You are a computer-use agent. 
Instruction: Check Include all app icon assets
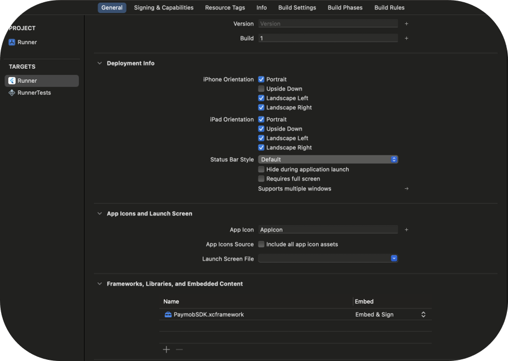(261, 244)
